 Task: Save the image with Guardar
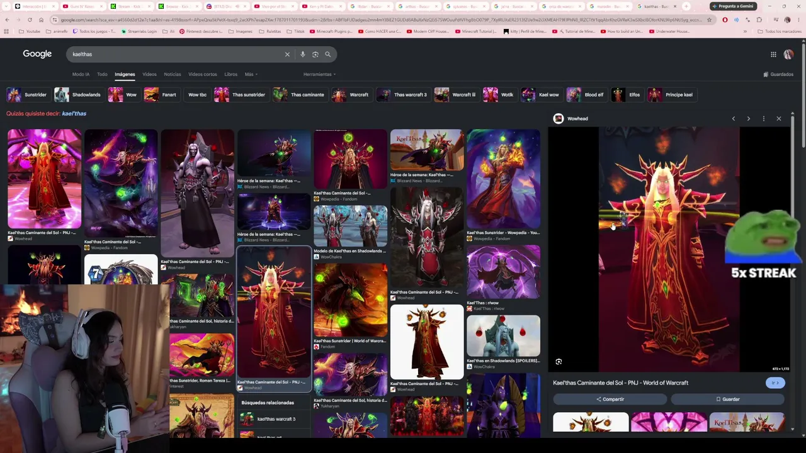[727, 399]
